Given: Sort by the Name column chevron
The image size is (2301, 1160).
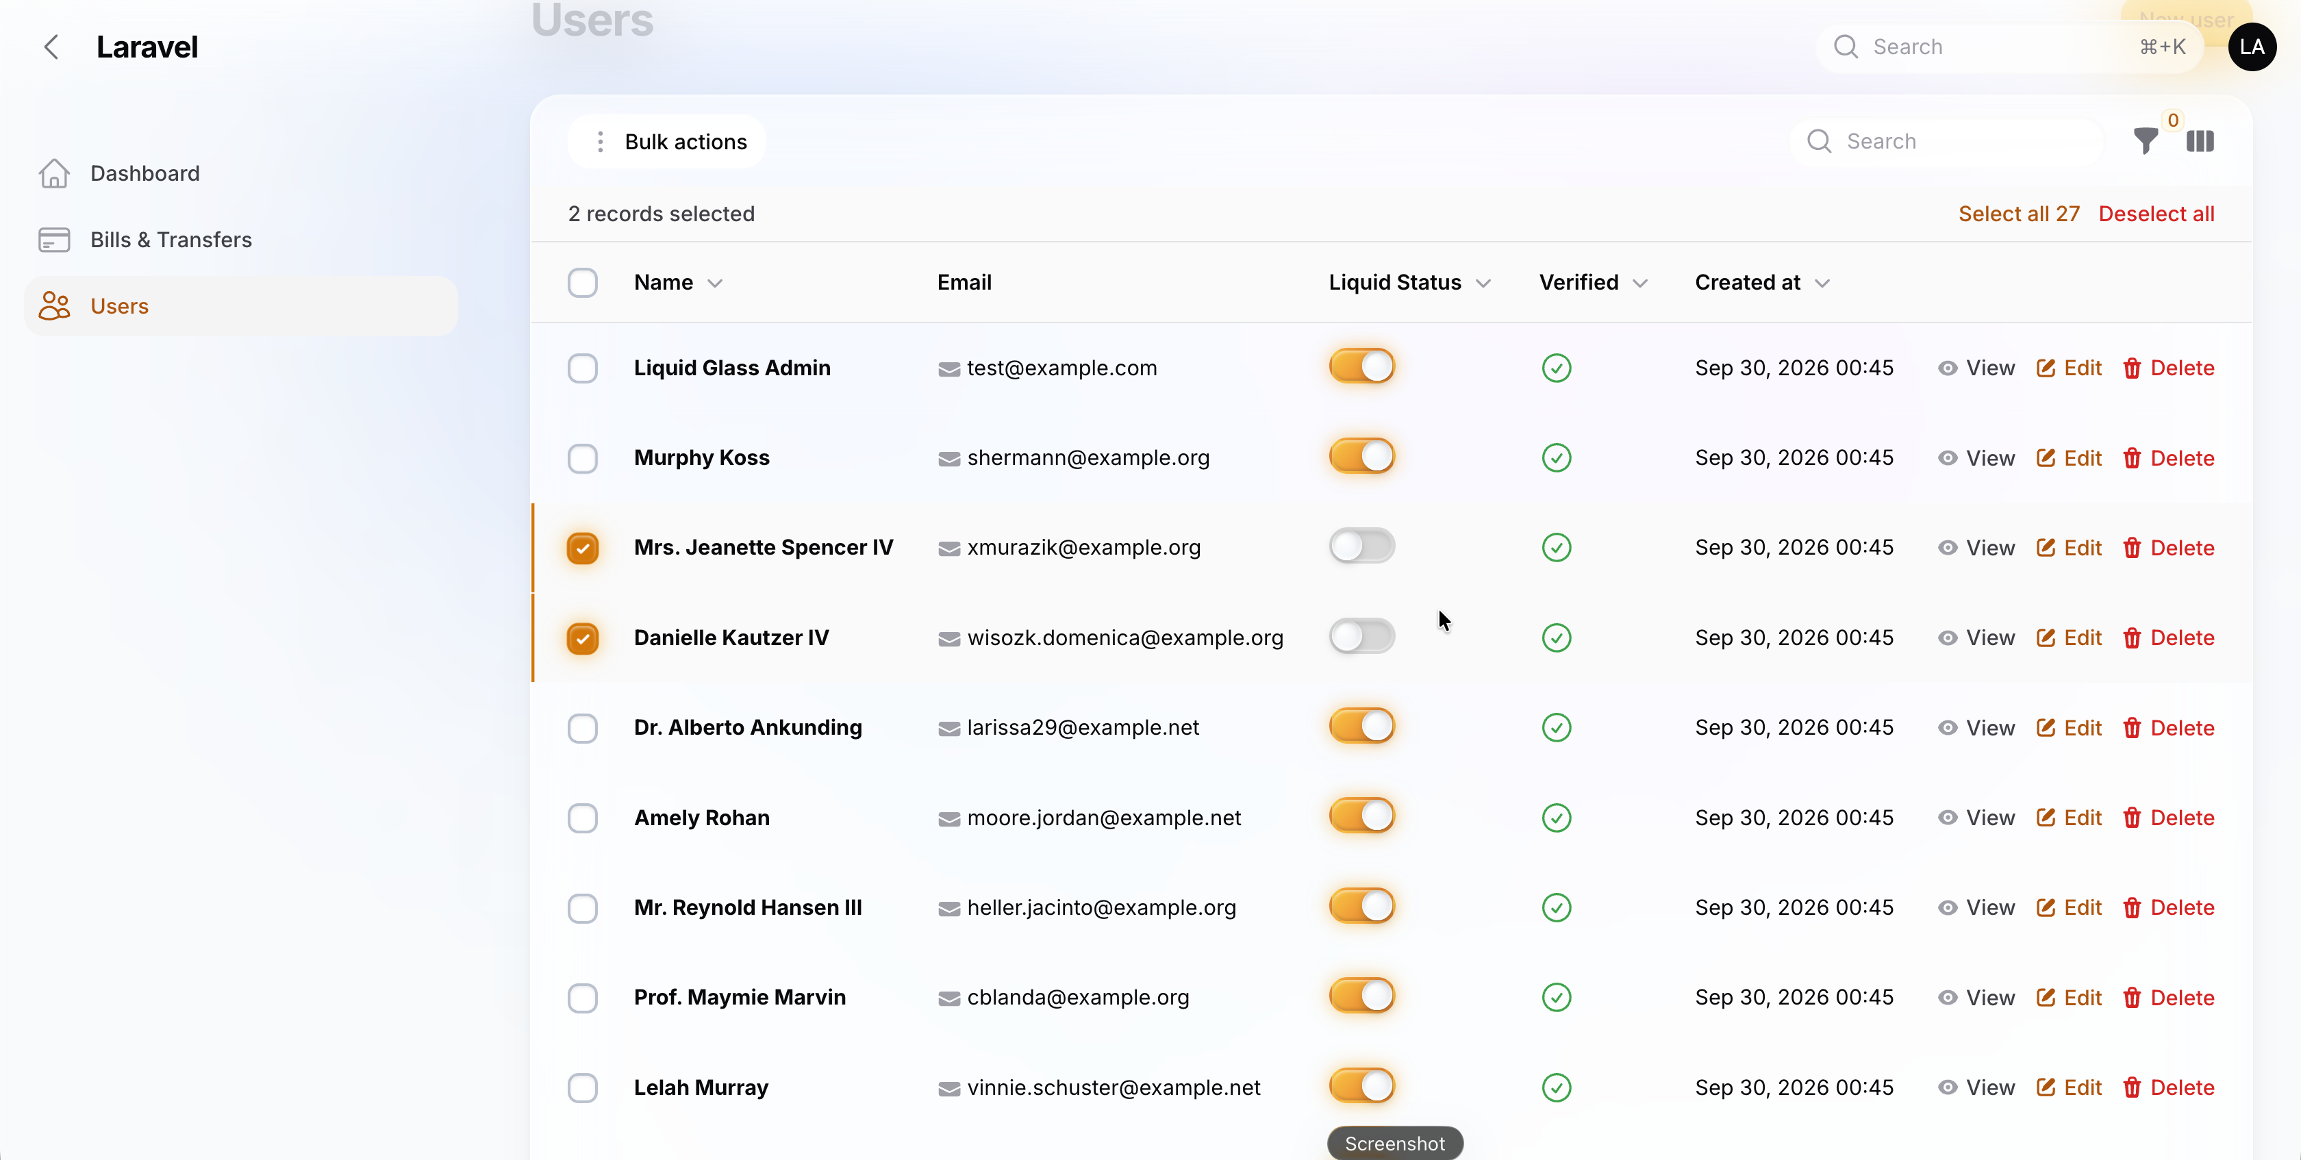Looking at the screenshot, I should 714,284.
